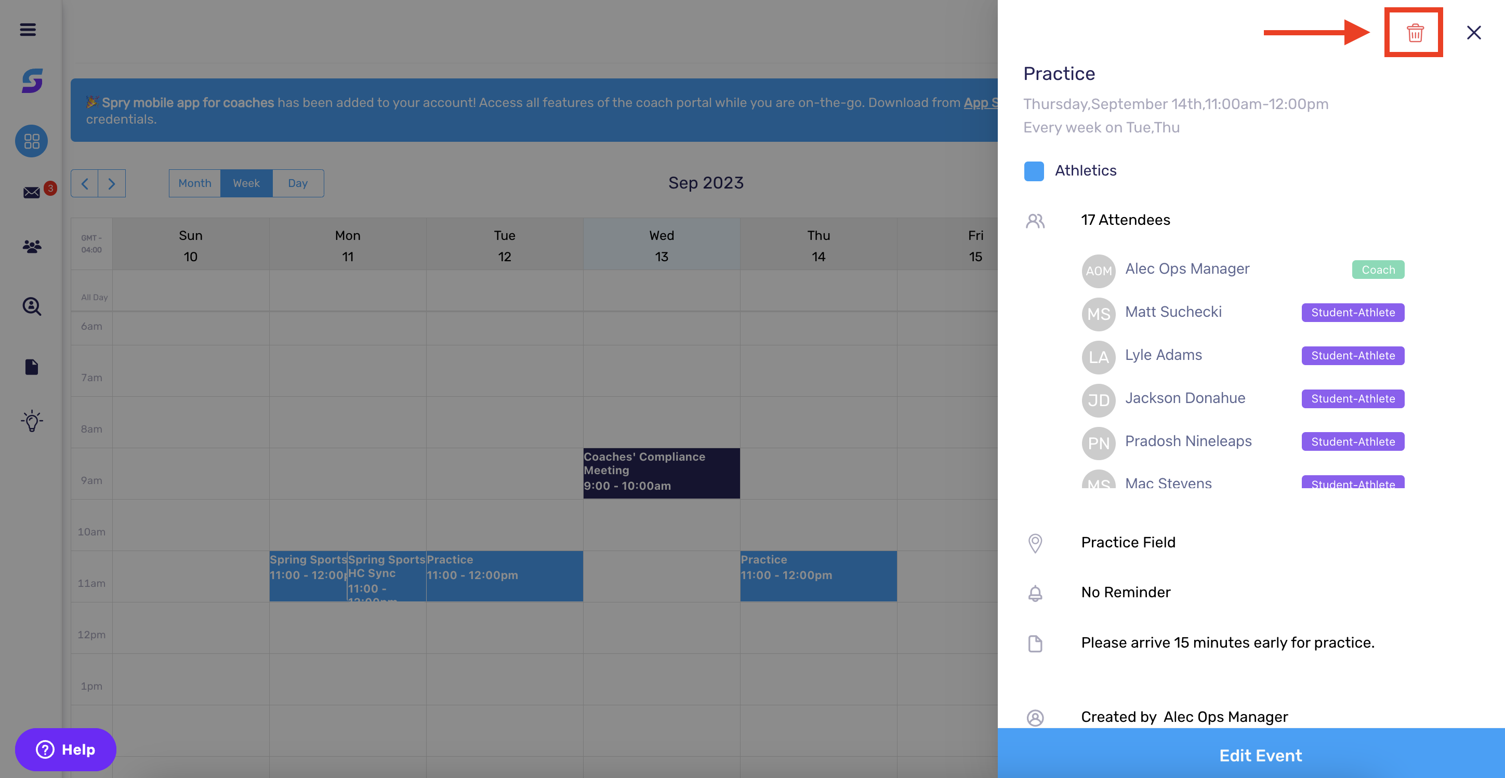This screenshot has height=778, width=1505.
Task: Open the hamburger navigation menu
Action: click(x=27, y=30)
